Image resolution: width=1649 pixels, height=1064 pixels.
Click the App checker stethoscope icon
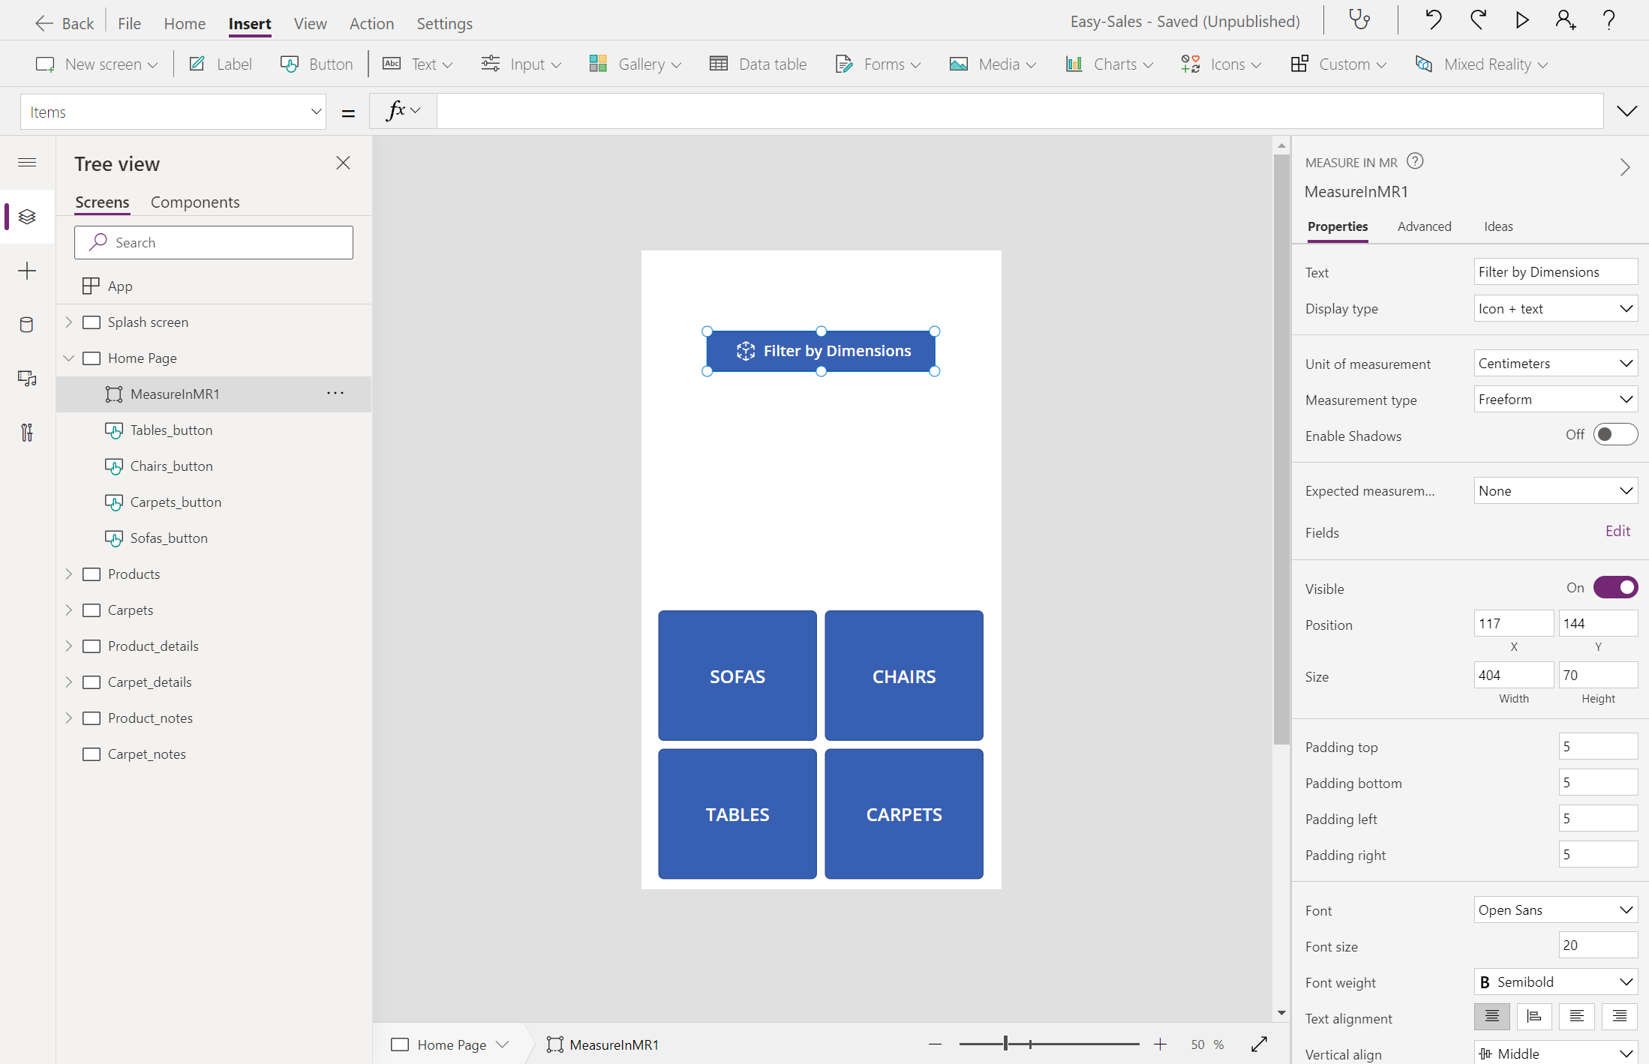click(x=1359, y=20)
